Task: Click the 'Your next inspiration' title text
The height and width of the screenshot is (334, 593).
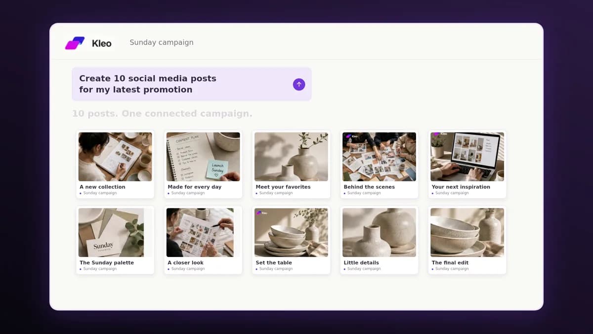Action: click(461, 187)
